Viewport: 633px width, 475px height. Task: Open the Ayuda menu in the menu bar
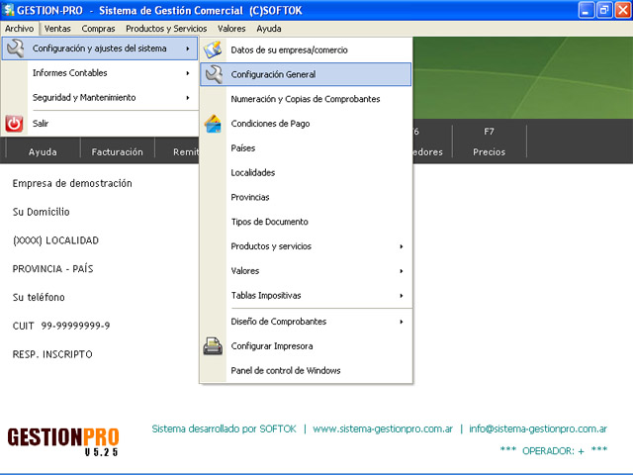[x=269, y=29]
